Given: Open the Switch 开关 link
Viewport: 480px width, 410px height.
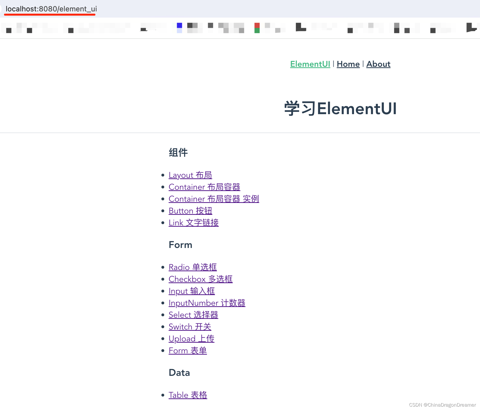Looking at the screenshot, I should tap(190, 327).
